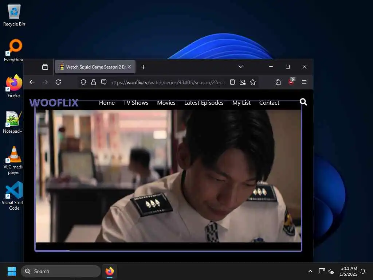
Task: Open the Firefox desktop shortcut
Action: (14, 86)
